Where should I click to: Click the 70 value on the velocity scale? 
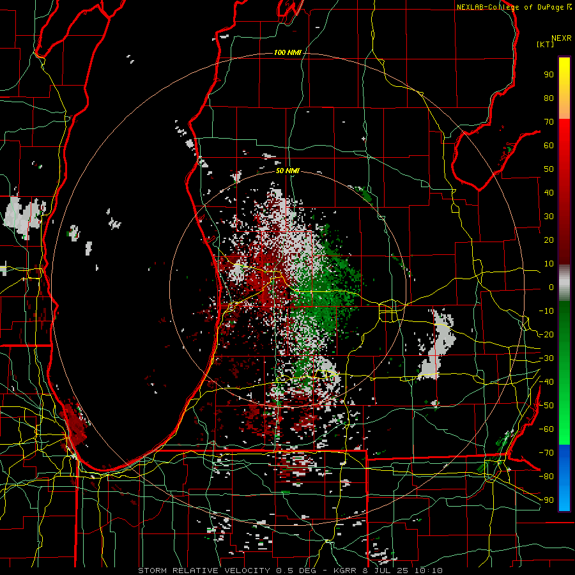tap(549, 122)
